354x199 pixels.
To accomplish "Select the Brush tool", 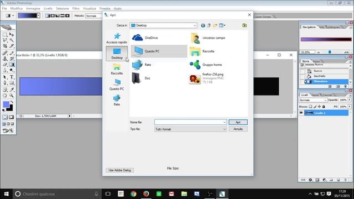I will click(x=12, y=53).
